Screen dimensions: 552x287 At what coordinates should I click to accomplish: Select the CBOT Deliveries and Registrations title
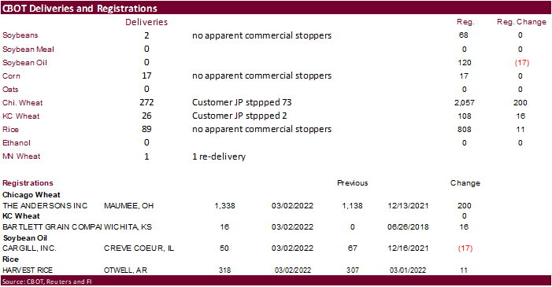pos(80,8)
